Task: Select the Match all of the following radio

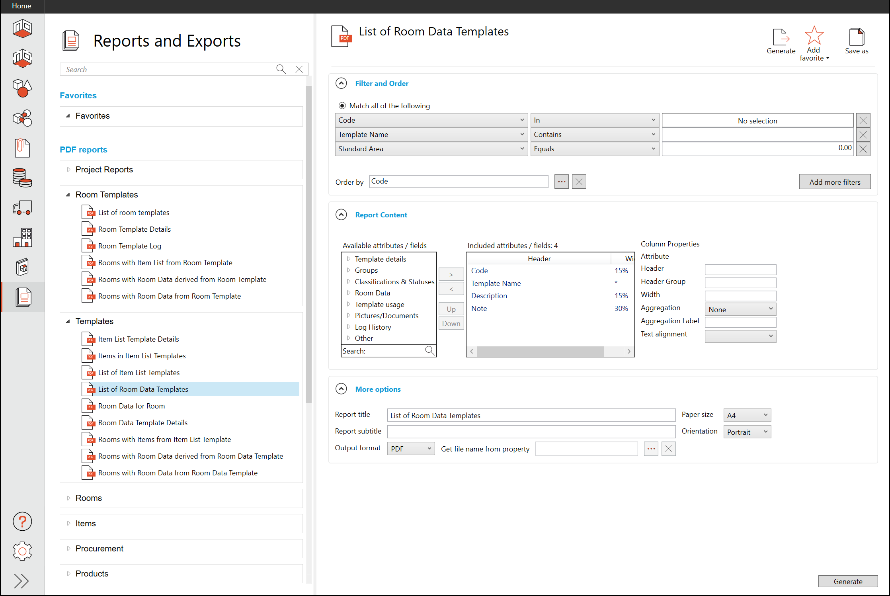Action: [x=342, y=106]
